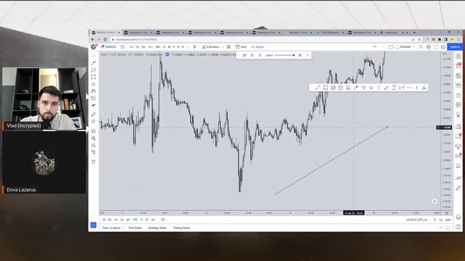Click trash icon to remove drawings
Viewport: 465px width, 261px height.
click(94, 162)
